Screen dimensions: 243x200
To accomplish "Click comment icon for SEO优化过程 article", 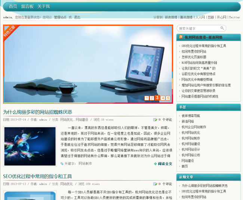I will [155, 184].
